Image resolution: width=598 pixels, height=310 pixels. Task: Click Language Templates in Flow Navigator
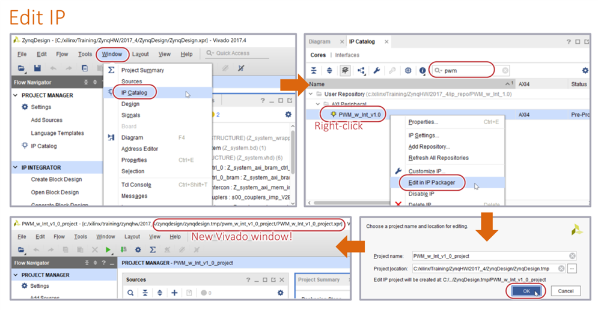tap(57, 133)
